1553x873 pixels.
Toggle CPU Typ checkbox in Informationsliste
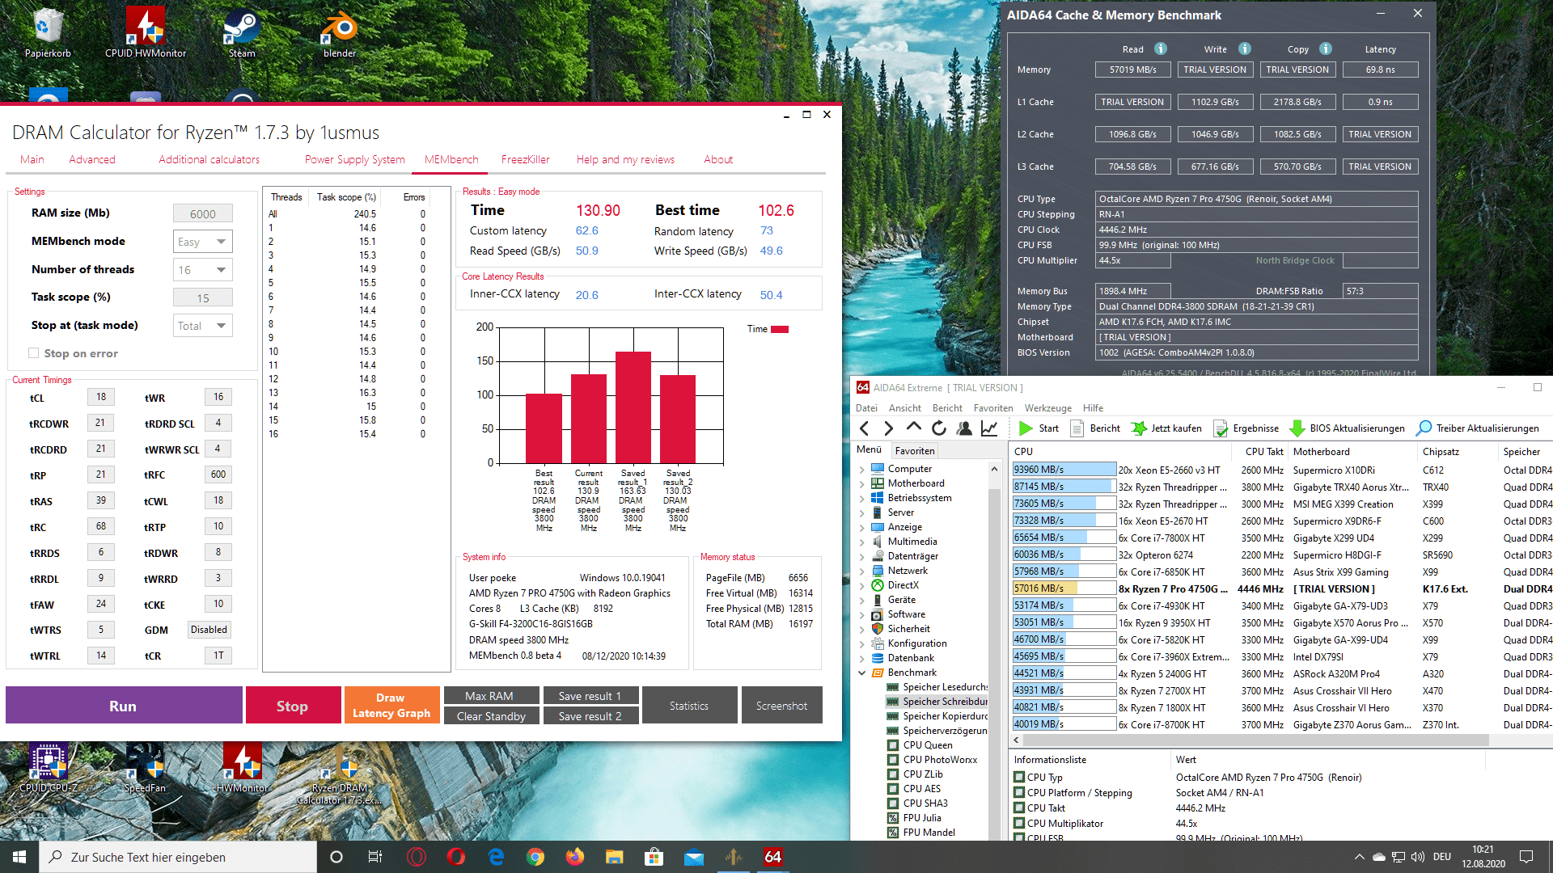(x=1019, y=777)
